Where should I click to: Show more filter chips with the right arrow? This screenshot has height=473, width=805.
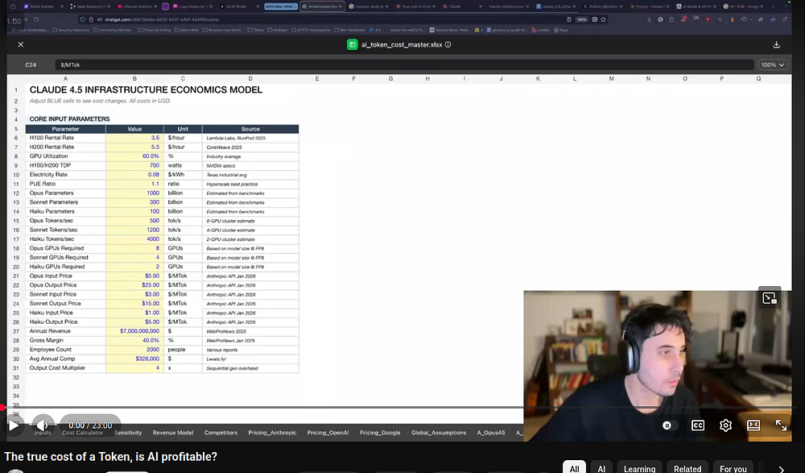tap(782, 469)
